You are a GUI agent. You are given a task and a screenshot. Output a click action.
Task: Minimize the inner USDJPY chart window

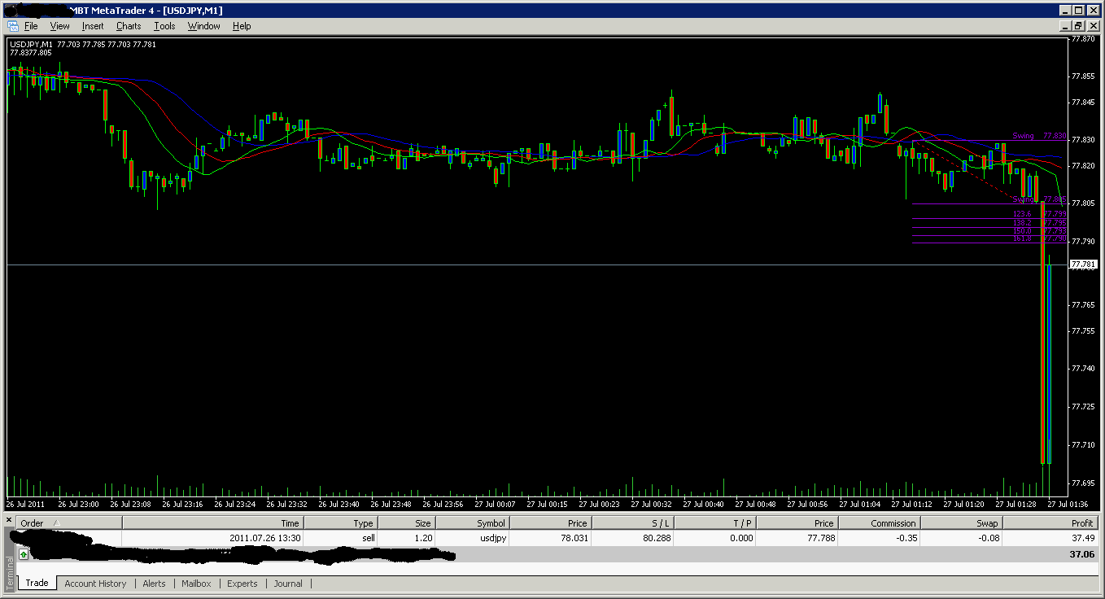click(x=1065, y=26)
